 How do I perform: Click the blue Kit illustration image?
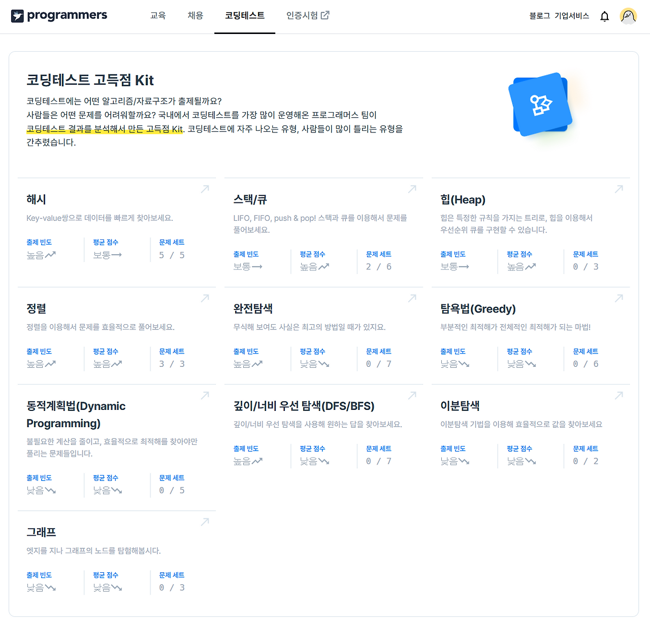(540, 105)
